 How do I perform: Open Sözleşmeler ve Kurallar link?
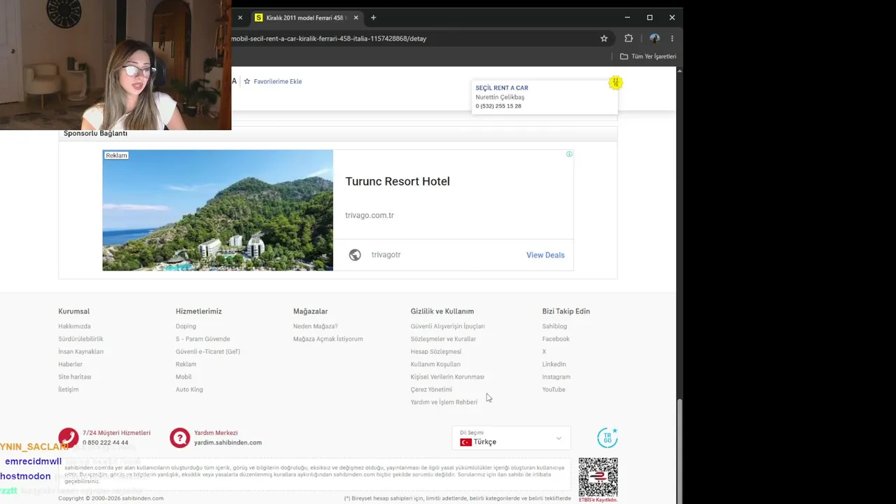coord(443,339)
